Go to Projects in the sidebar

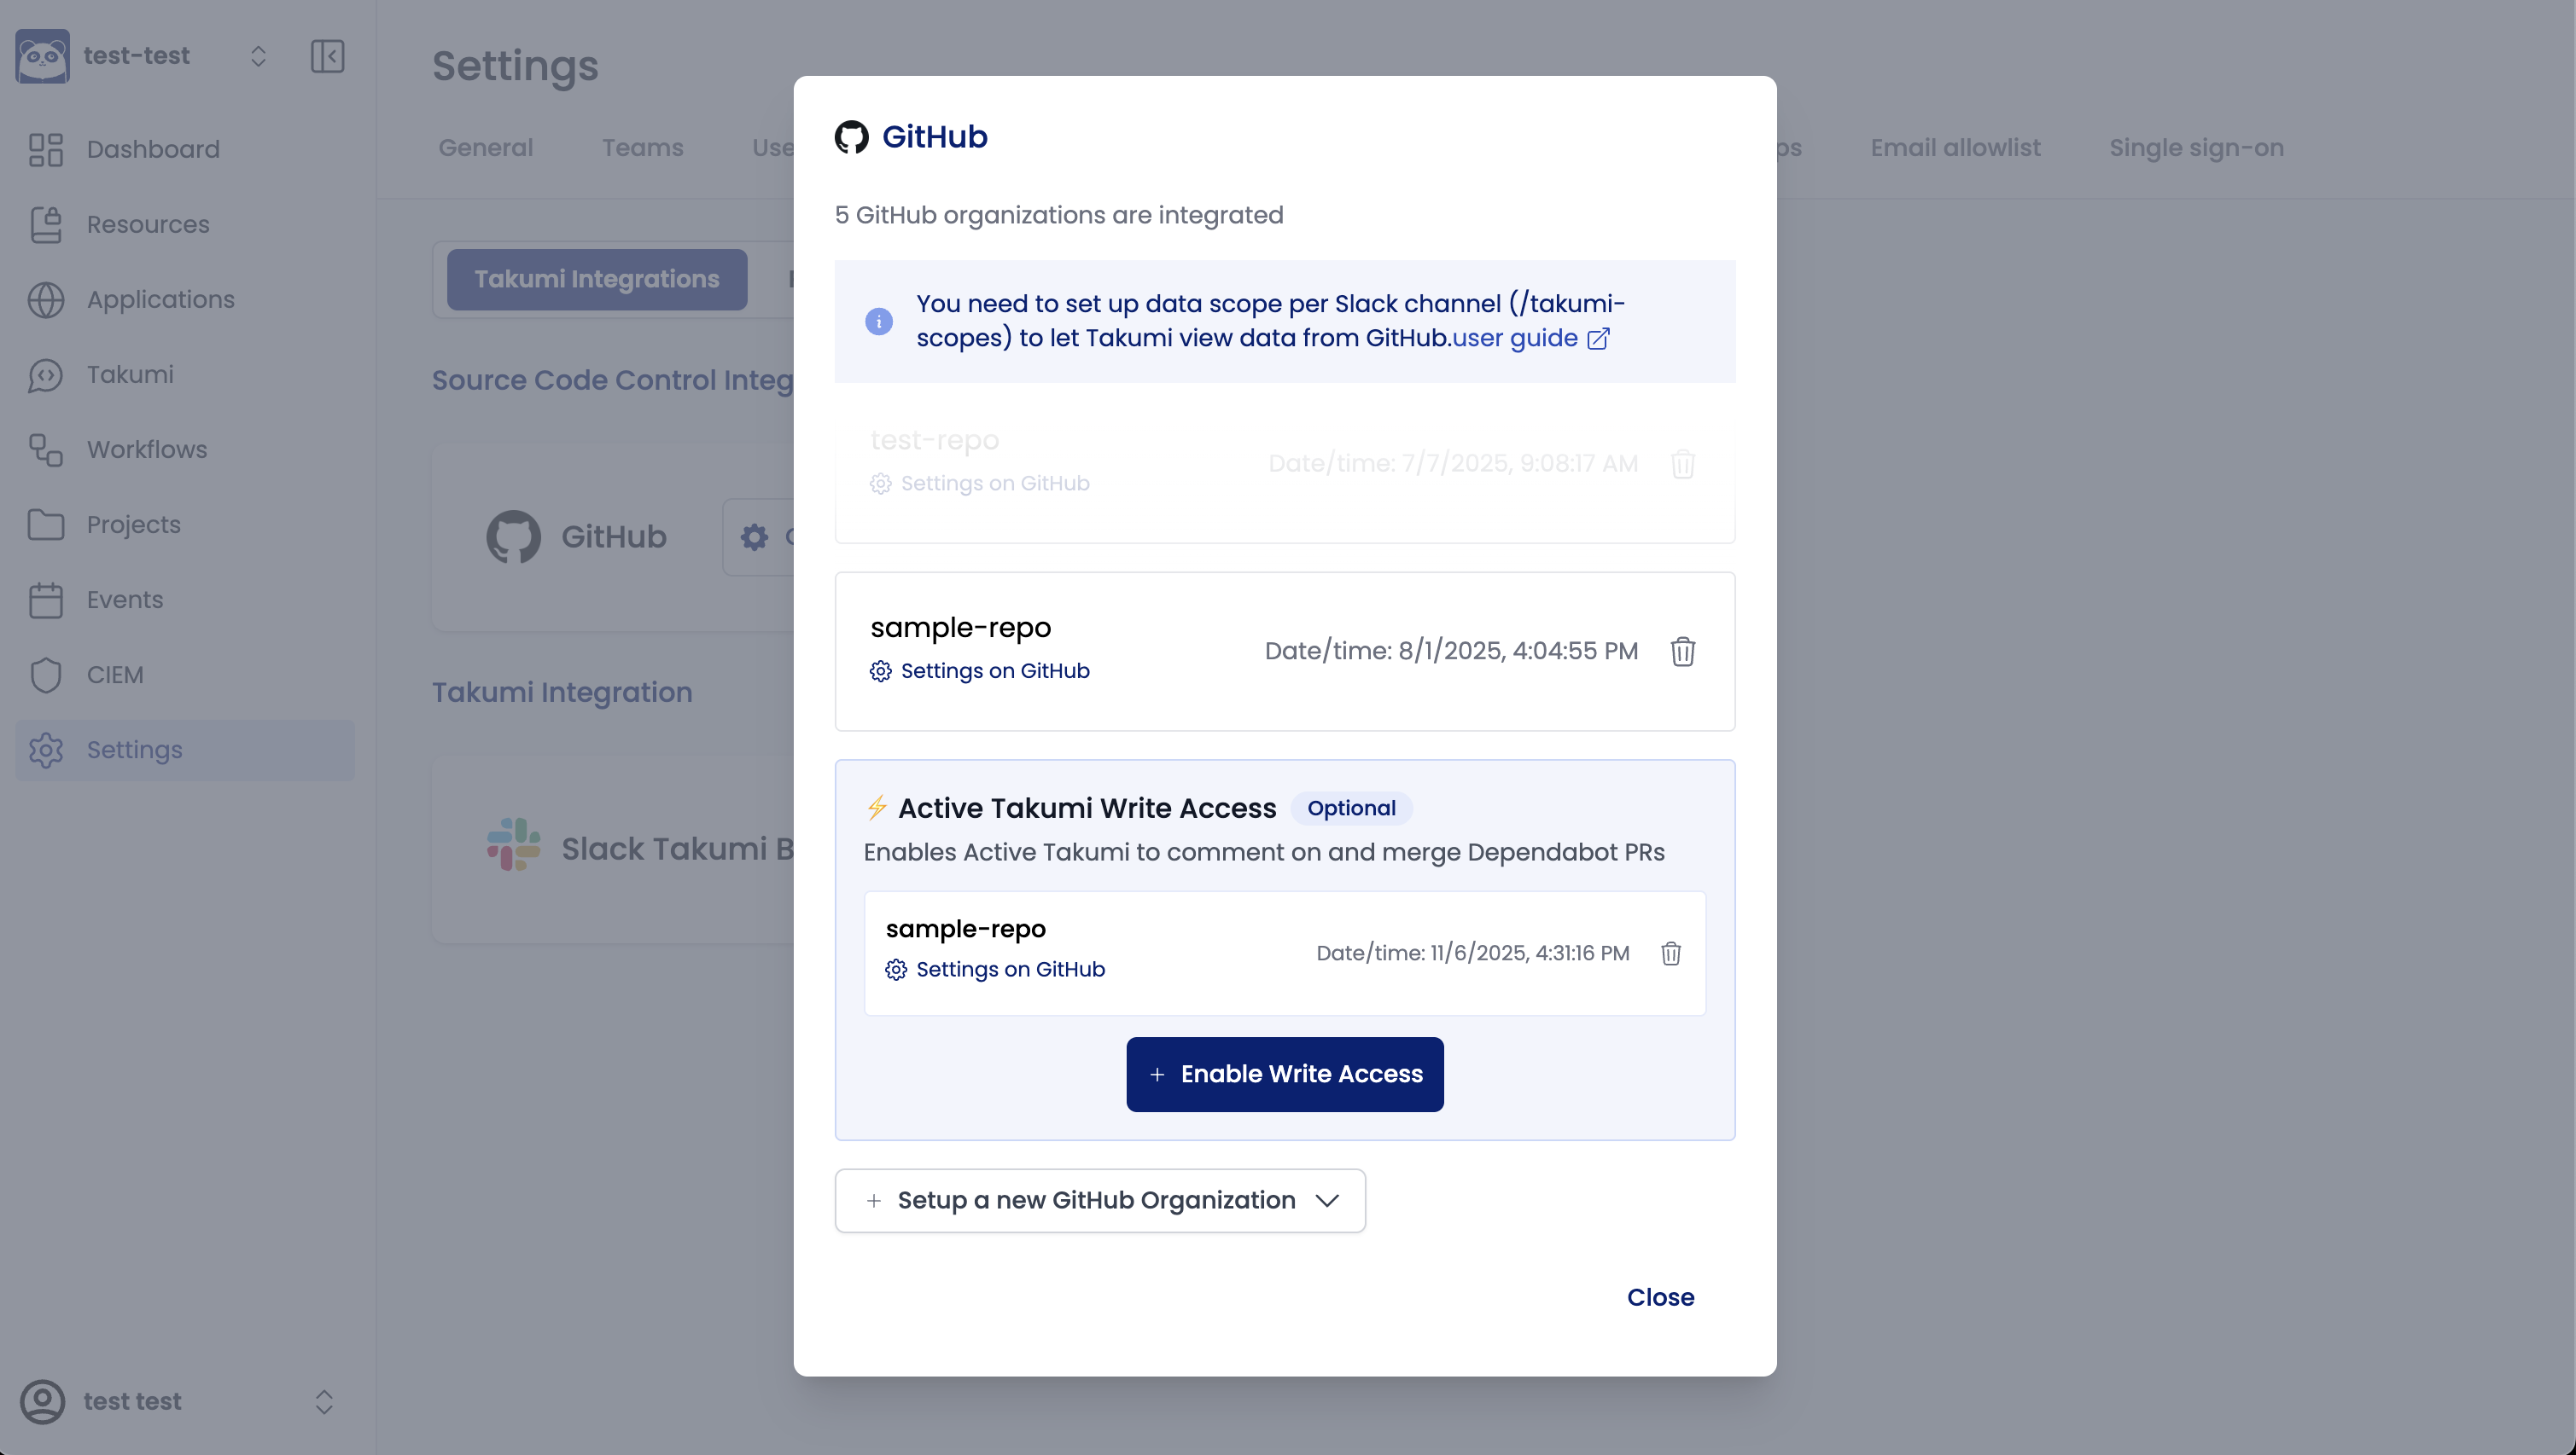pos(133,525)
